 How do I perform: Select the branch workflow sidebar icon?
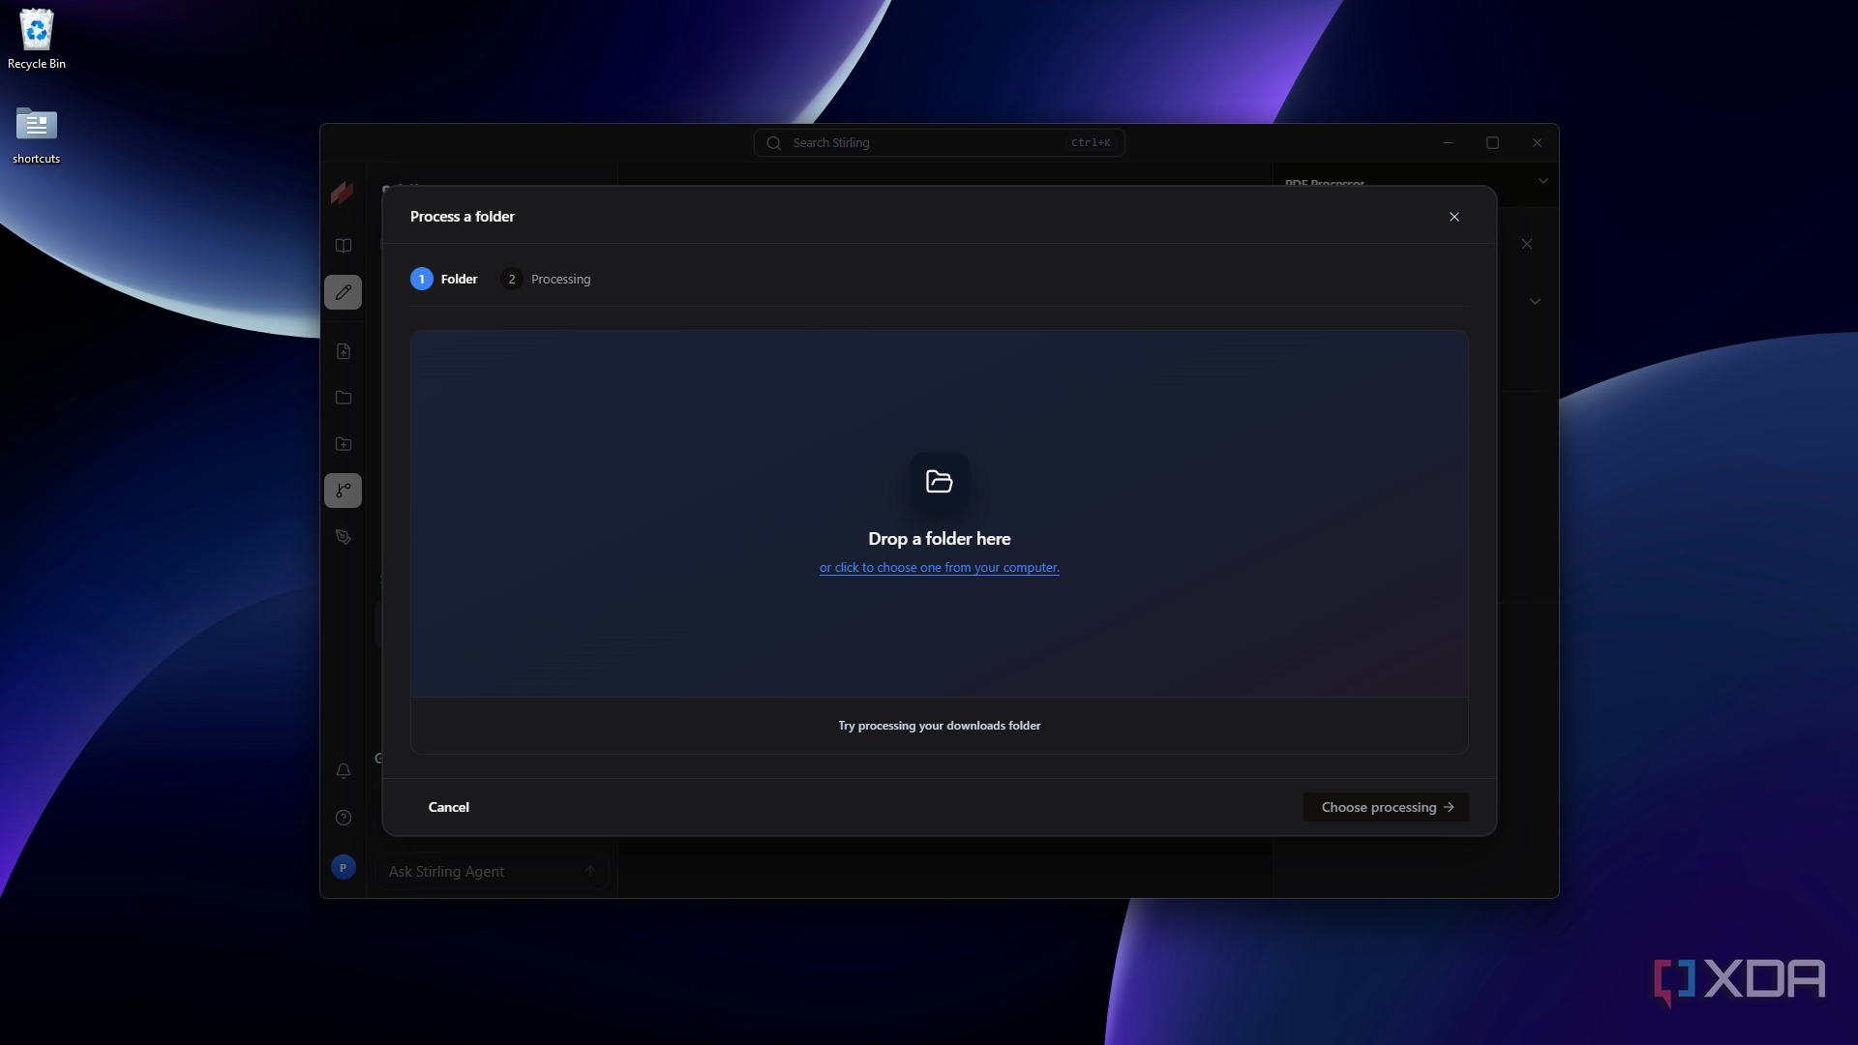point(344,491)
